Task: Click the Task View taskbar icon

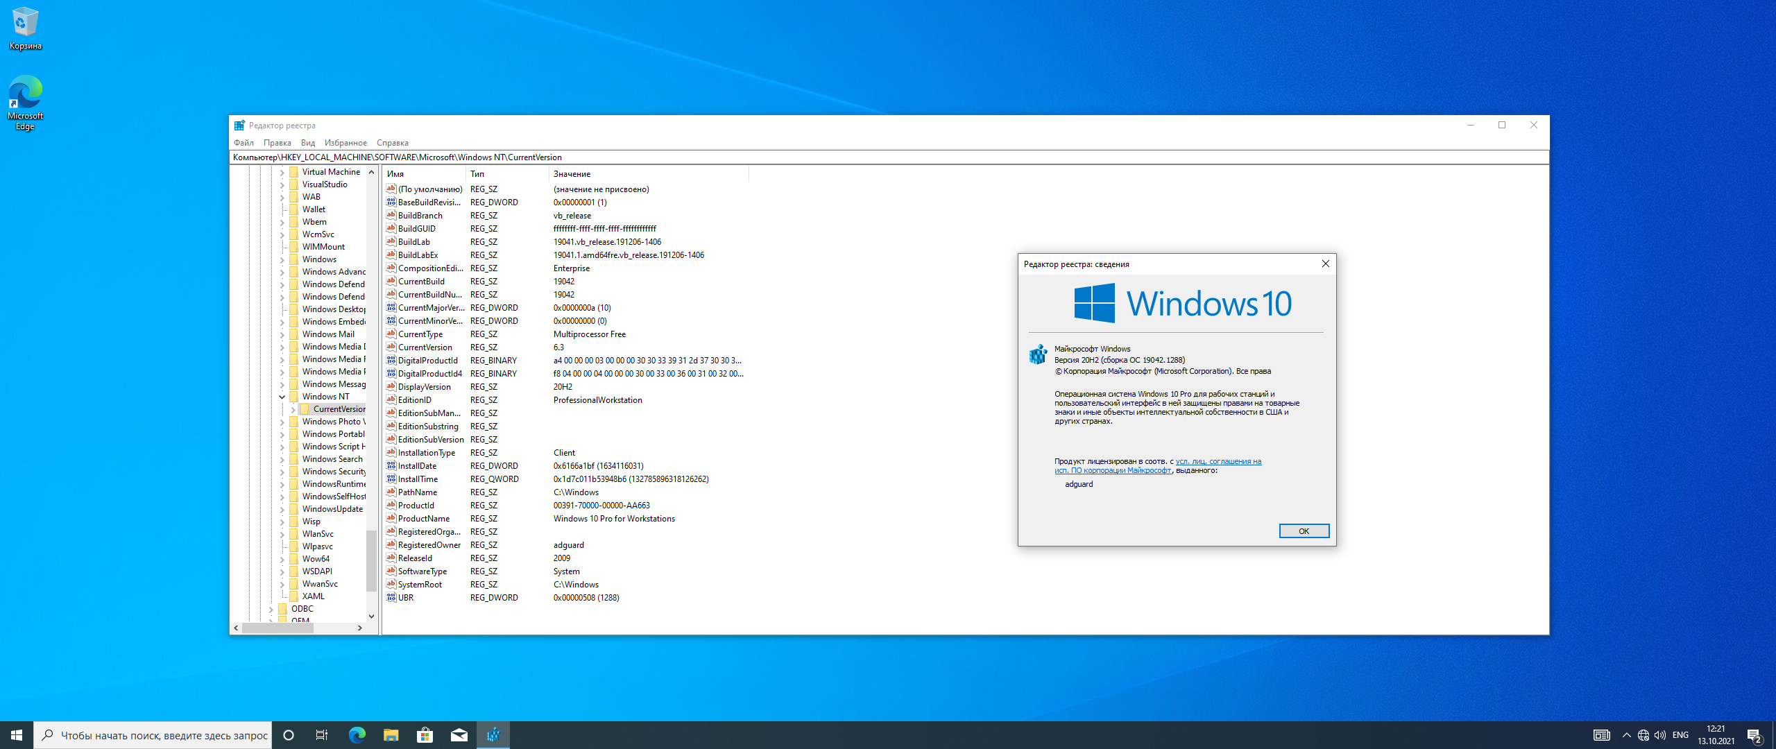Action: [x=322, y=735]
